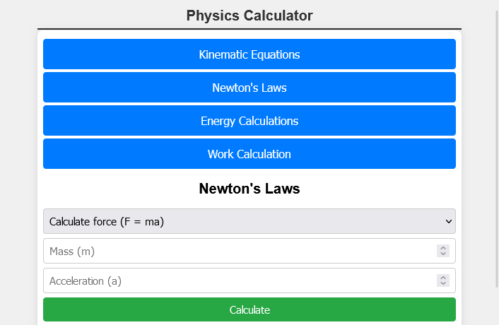Increase Mass using the up spinner arrow
Screen dimensions: 499x325
[x=443, y=248]
